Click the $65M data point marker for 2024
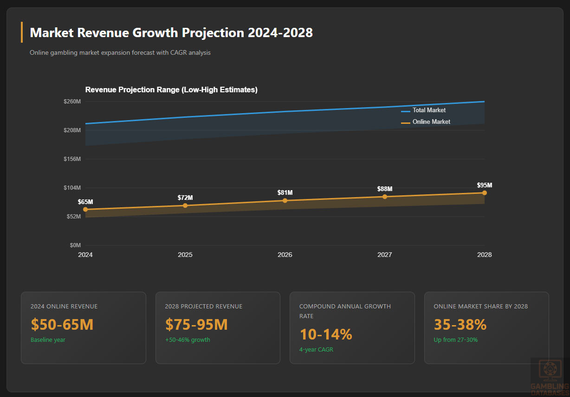Image resolution: width=570 pixels, height=397 pixels. pyautogui.click(x=85, y=209)
